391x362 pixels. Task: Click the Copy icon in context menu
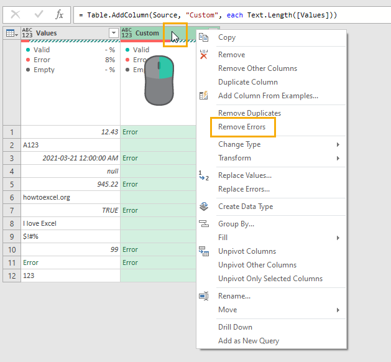coord(203,37)
